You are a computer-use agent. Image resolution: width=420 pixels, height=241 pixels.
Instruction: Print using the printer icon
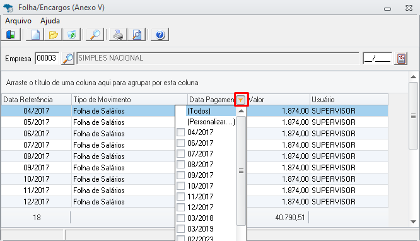click(x=118, y=35)
